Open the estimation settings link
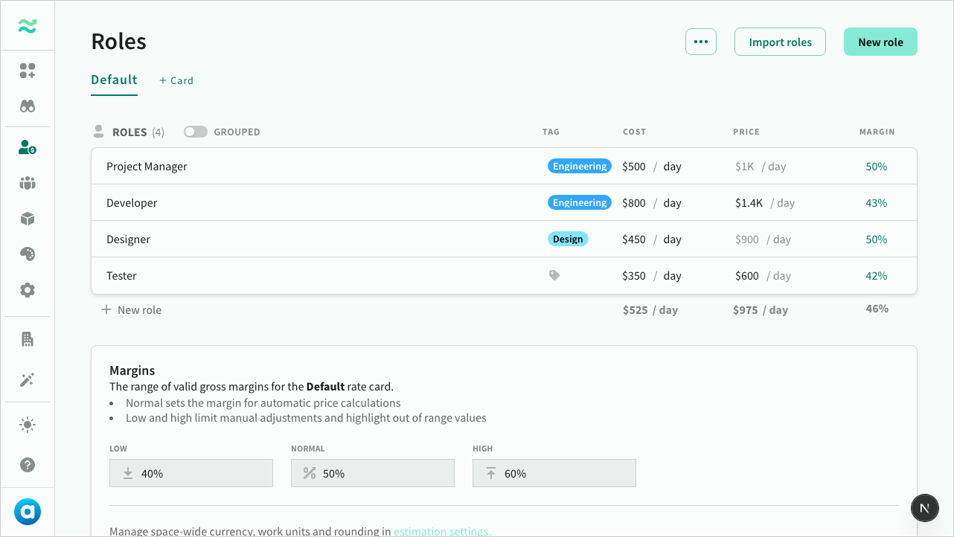 (x=442, y=531)
